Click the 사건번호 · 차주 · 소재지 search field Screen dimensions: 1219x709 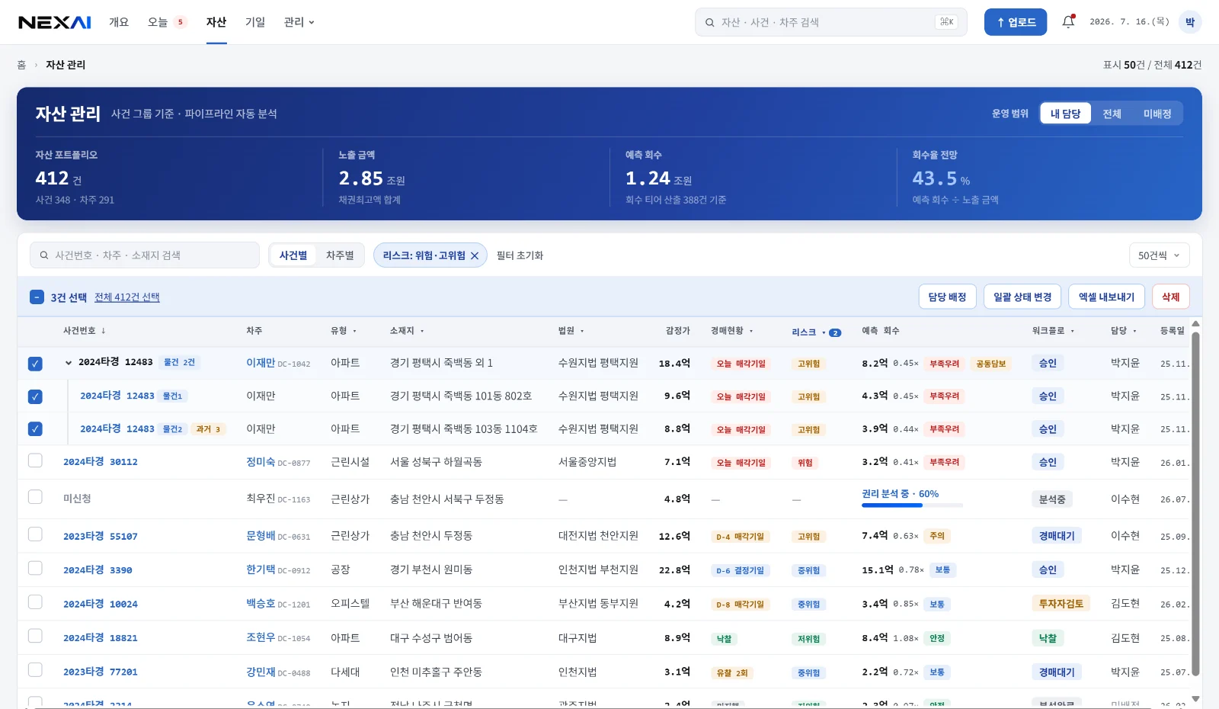pos(145,255)
